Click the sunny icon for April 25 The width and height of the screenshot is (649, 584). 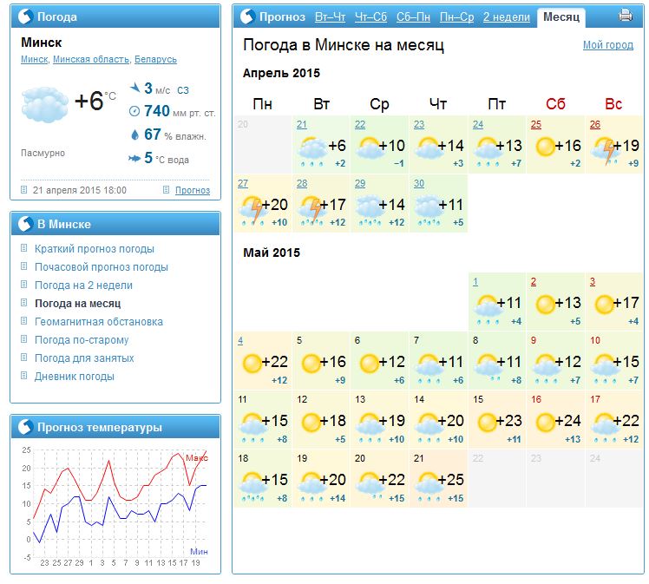pos(546,147)
